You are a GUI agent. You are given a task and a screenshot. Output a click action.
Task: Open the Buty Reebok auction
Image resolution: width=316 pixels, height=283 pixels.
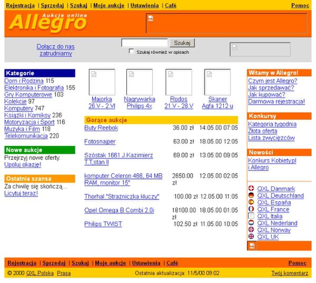pyautogui.click(x=101, y=128)
